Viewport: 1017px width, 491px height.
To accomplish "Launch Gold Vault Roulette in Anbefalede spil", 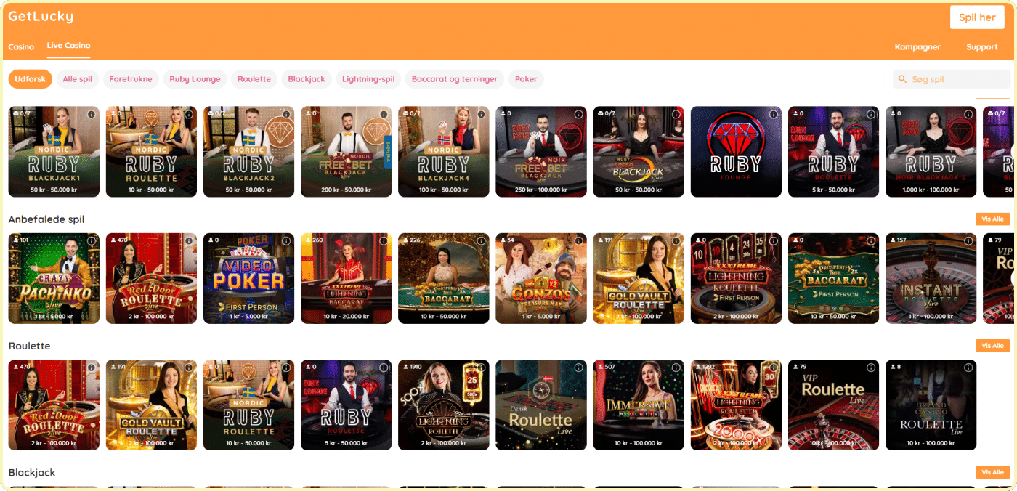I will 639,278.
